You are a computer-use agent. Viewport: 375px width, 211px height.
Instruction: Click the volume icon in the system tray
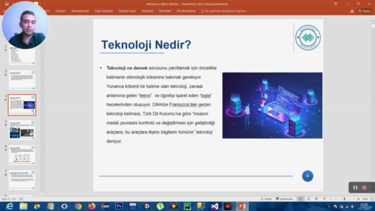[353, 206]
